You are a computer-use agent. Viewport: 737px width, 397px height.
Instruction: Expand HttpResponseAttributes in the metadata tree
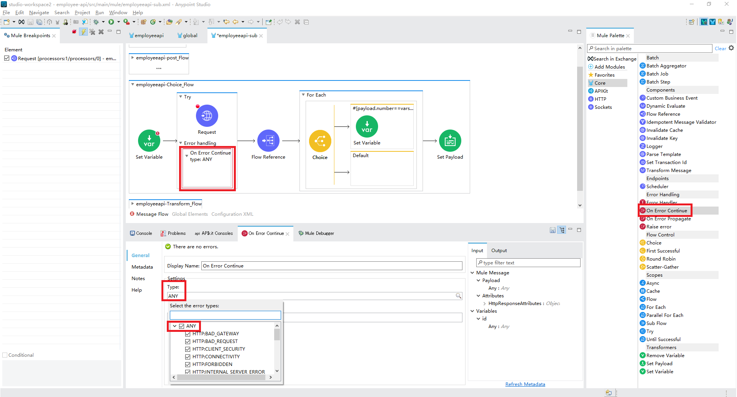(485, 303)
